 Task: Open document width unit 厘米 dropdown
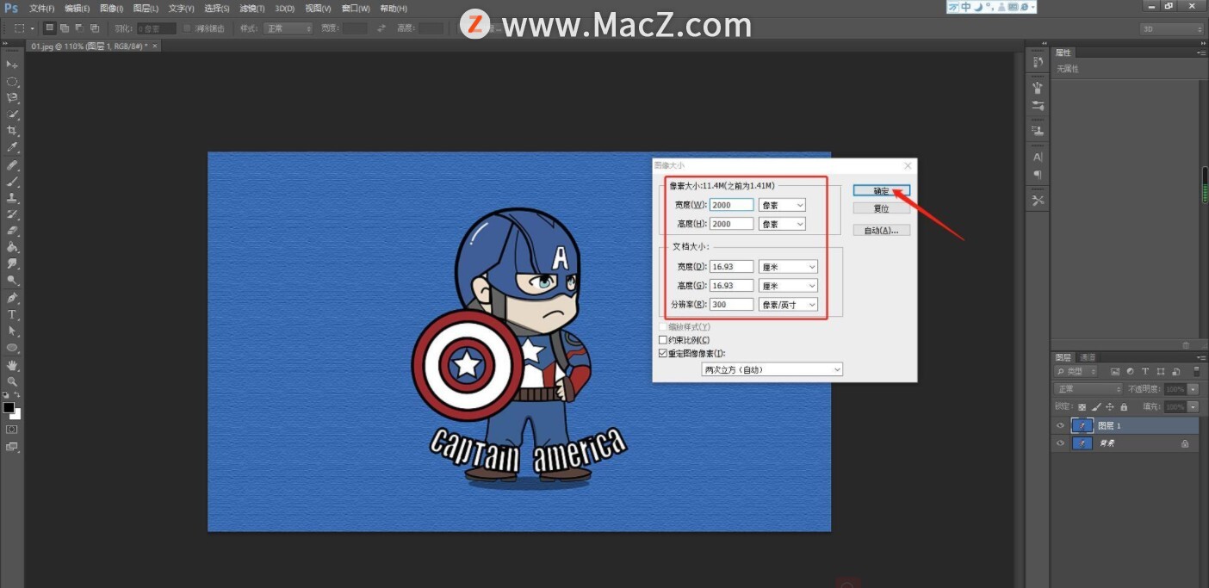point(788,267)
